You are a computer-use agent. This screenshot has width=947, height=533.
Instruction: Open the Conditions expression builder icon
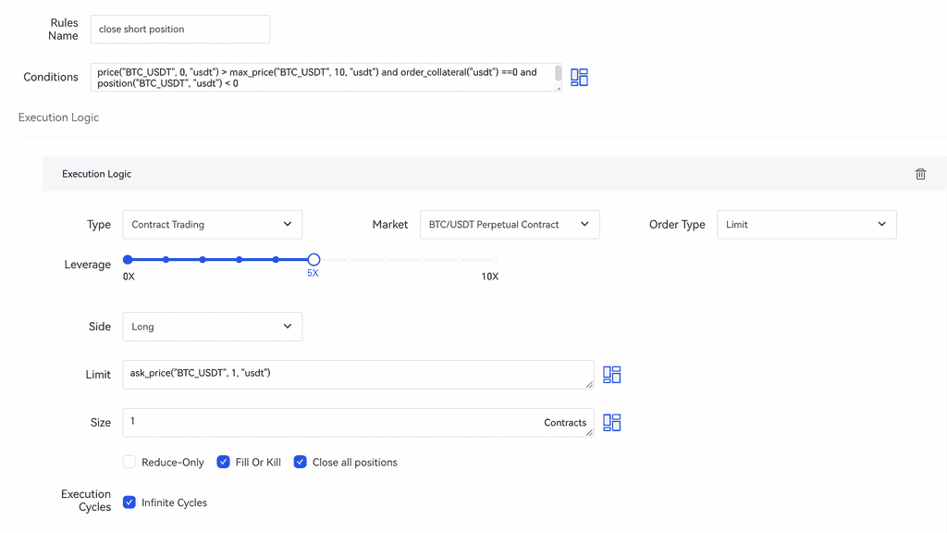pos(579,78)
